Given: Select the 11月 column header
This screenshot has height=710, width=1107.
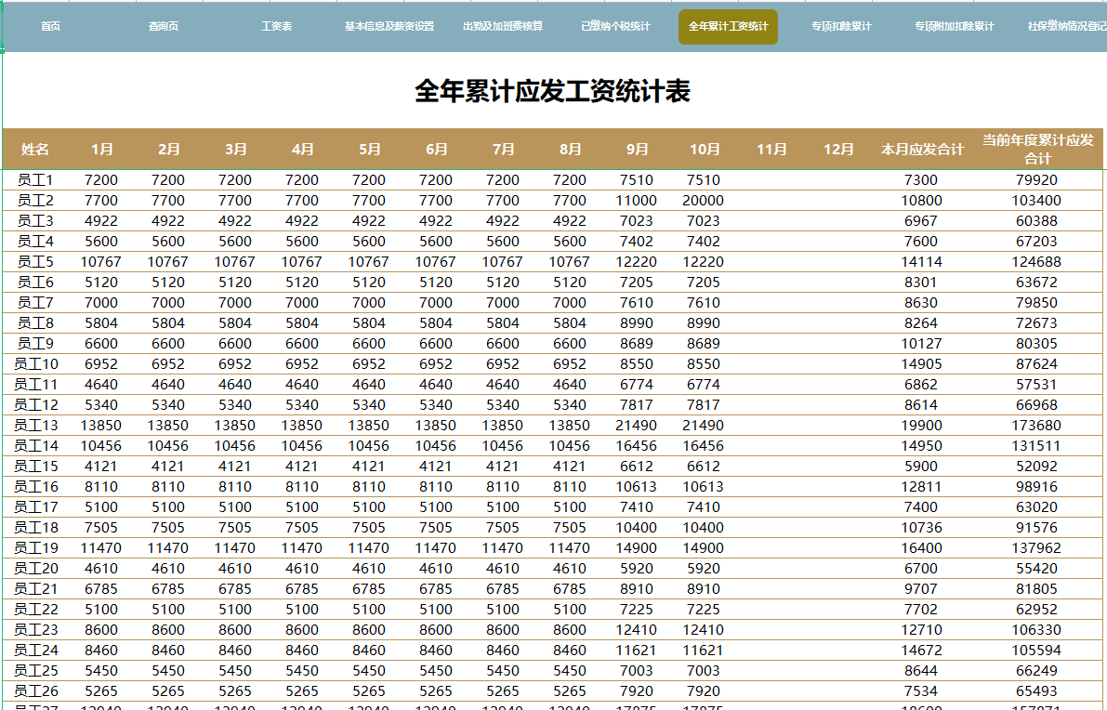Looking at the screenshot, I should [771, 148].
